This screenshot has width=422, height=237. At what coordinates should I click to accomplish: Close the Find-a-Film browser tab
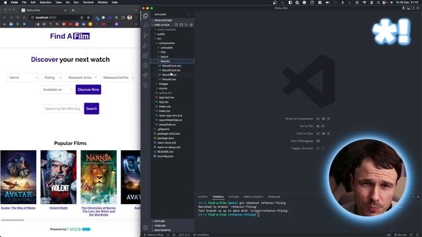click(x=65, y=11)
